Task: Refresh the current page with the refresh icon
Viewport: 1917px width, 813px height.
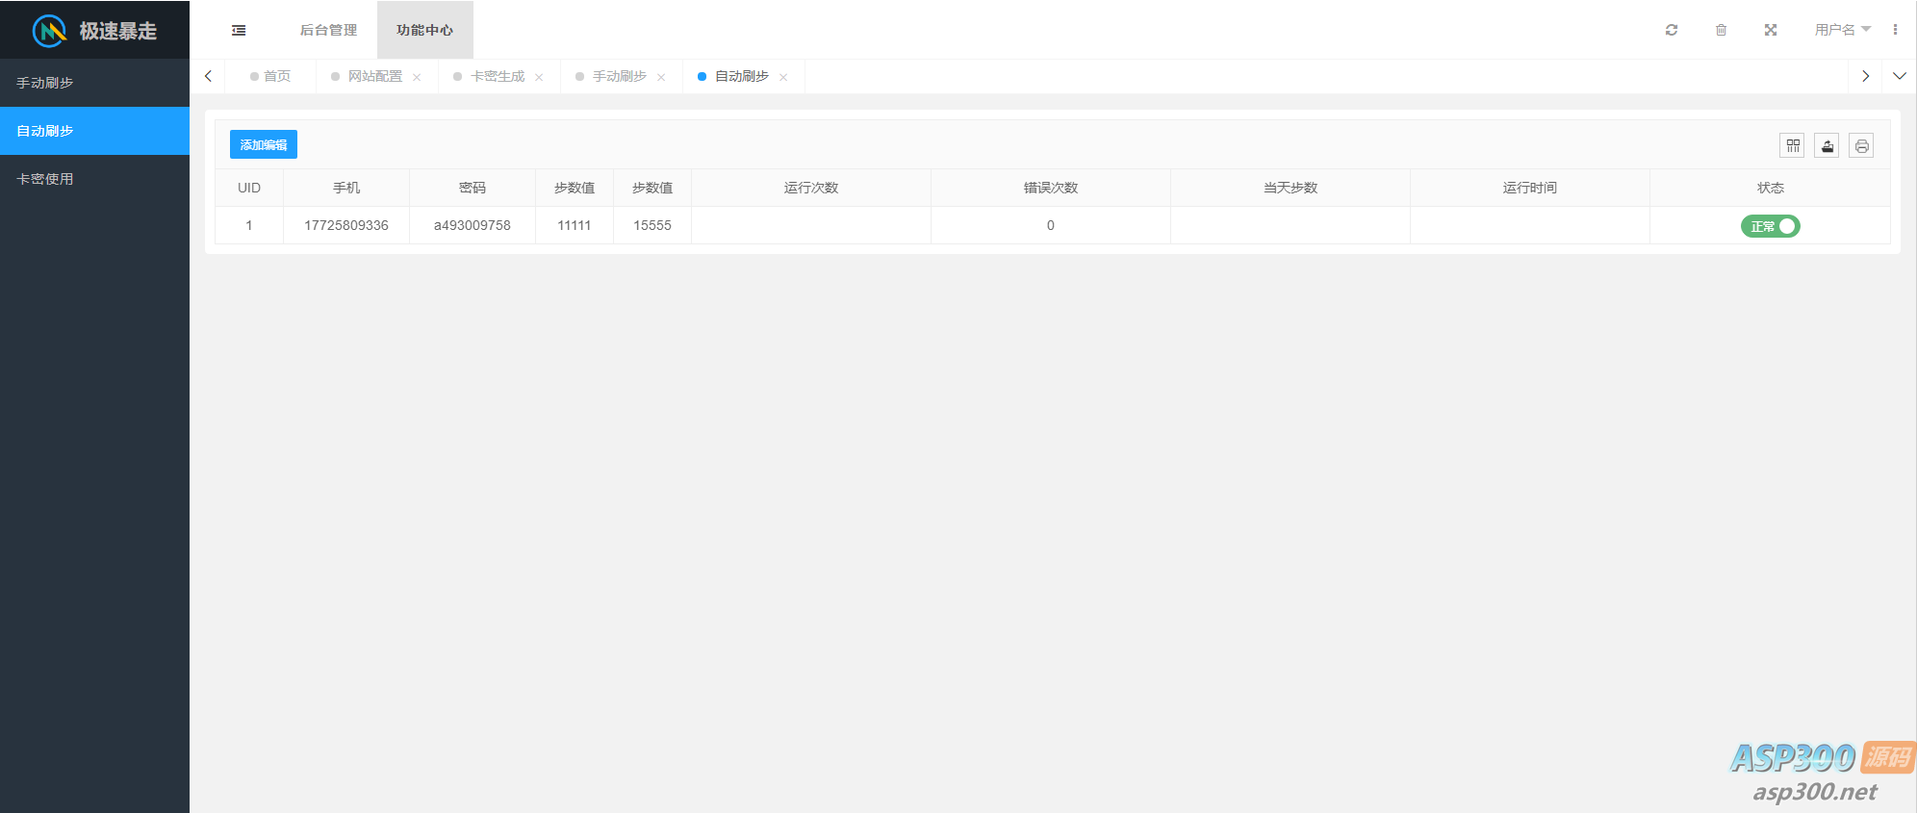Action: (x=1672, y=30)
